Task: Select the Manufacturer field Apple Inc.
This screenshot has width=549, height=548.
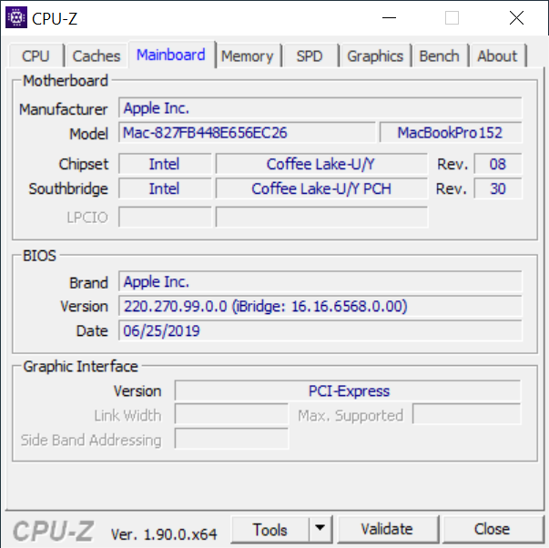Action: [x=320, y=108]
